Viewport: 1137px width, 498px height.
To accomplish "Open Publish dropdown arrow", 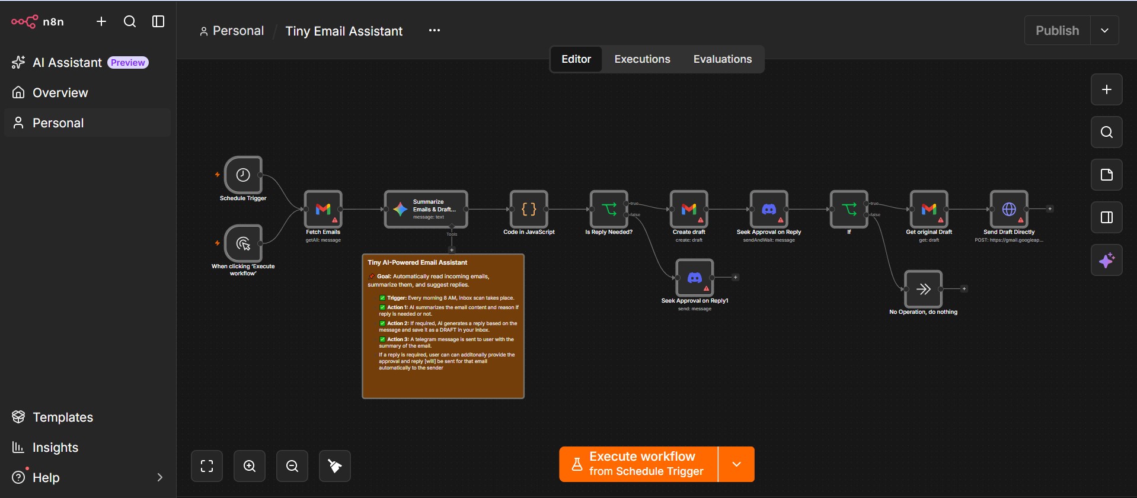I will click(x=1104, y=30).
